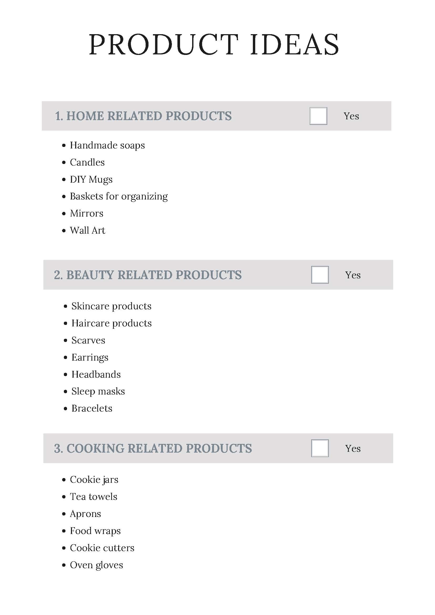The height and width of the screenshot is (615, 435).
Task: Check the Beauty Related Products Yes box
Action: click(x=320, y=275)
